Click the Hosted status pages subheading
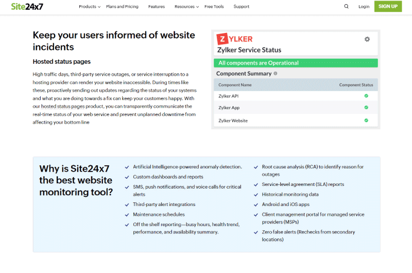The height and width of the screenshot is (273, 412). click(x=61, y=61)
